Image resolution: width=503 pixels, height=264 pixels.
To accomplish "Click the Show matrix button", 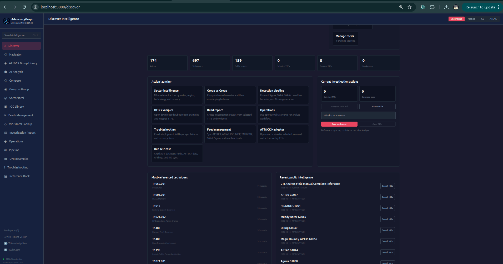I will [377, 107].
